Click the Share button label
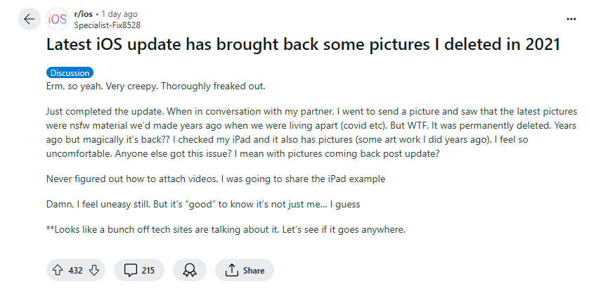 (254, 270)
